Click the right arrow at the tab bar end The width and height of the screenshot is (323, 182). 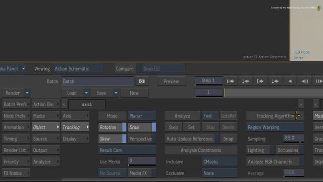pos(301,105)
